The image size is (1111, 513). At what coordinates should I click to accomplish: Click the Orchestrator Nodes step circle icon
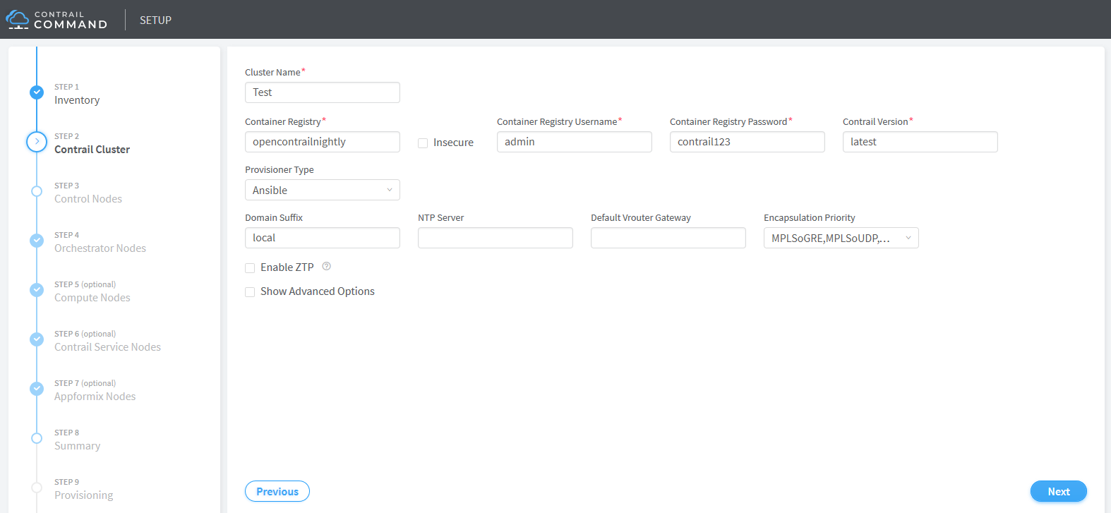click(x=37, y=241)
